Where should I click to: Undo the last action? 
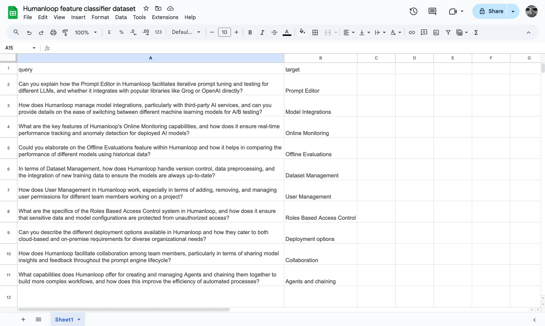(x=29, y=32)
